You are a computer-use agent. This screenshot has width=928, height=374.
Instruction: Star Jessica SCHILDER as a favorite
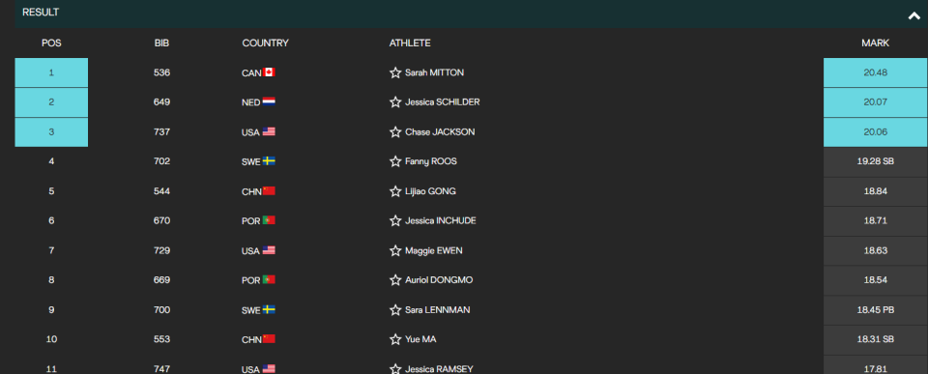click(x=395, y=102)
